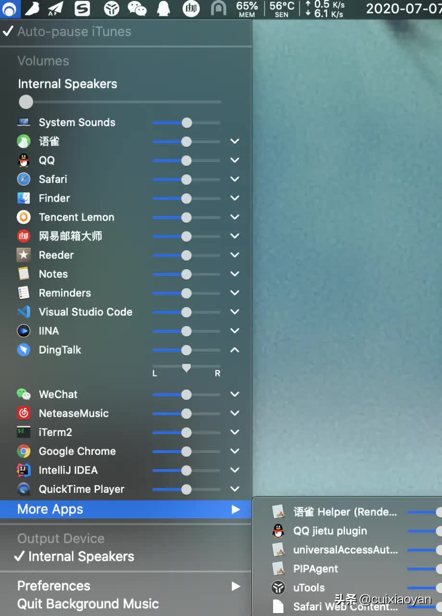Click the Safari compass icon
The image size is (442, 616).
click(x=24, y=180)
